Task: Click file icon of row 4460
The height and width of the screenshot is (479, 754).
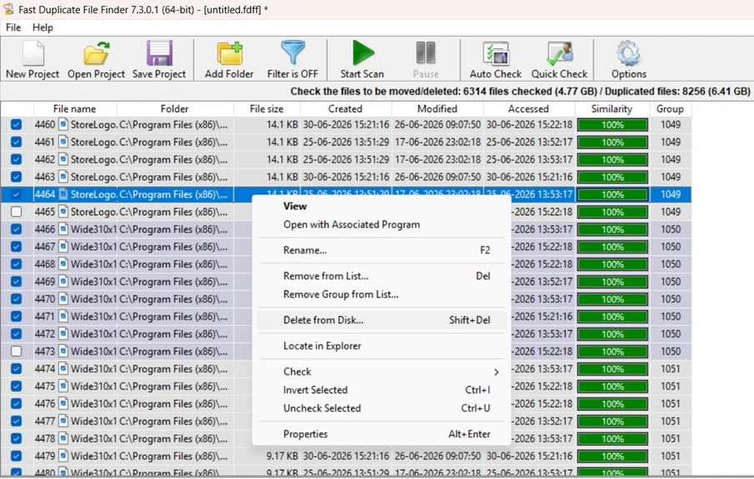Action: [x=63, y=125]
